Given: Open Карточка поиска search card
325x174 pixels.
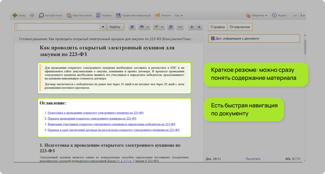Looking at the screenshot, I should pyautogui.click(x=79, y=15).
